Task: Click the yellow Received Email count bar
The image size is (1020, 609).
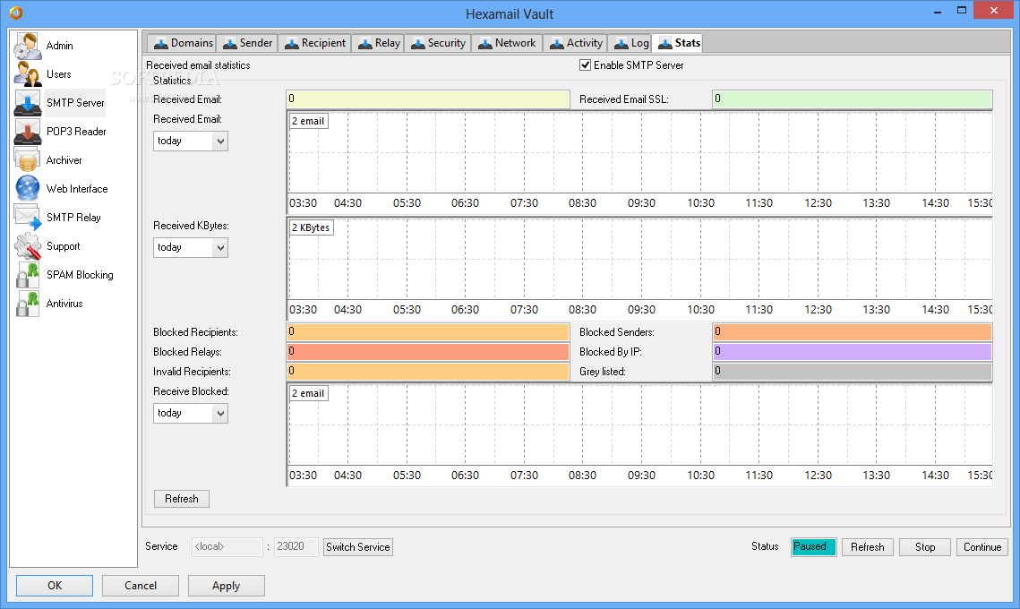Action: 428,99
